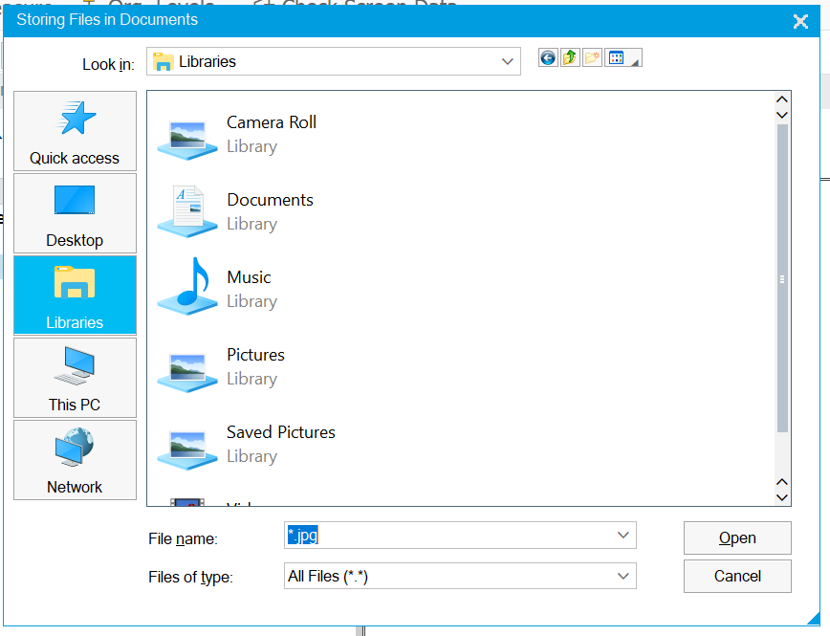This screenshot has height=636, width=830.
Task: Close the Storing Files in Documents dialog
Action: tap(800, 21)
